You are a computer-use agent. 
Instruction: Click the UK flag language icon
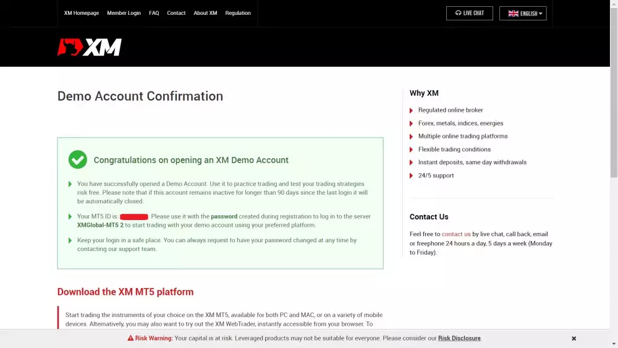point(513,14)
